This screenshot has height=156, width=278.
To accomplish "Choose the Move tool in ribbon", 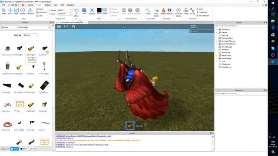I will (10, 11).
